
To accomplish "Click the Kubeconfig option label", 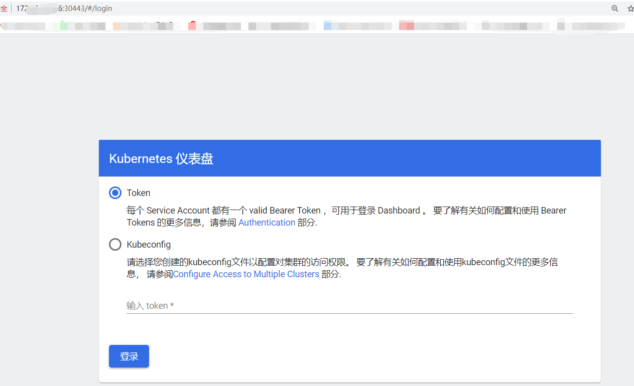I will pos(149,244).
